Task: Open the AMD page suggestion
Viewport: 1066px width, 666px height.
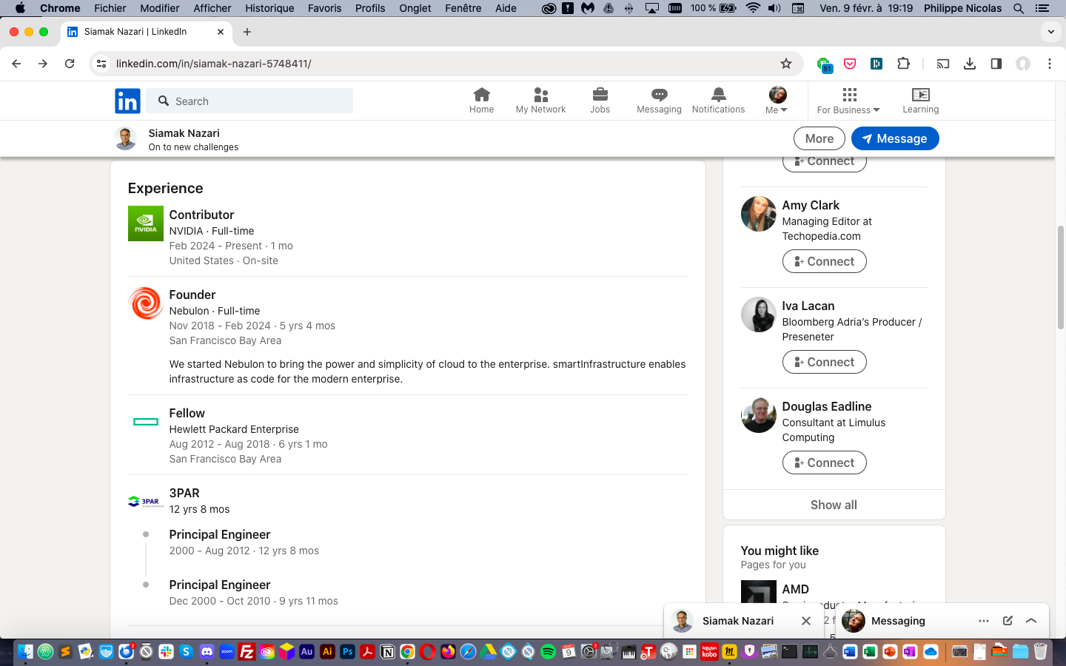Action: point(795,589)
